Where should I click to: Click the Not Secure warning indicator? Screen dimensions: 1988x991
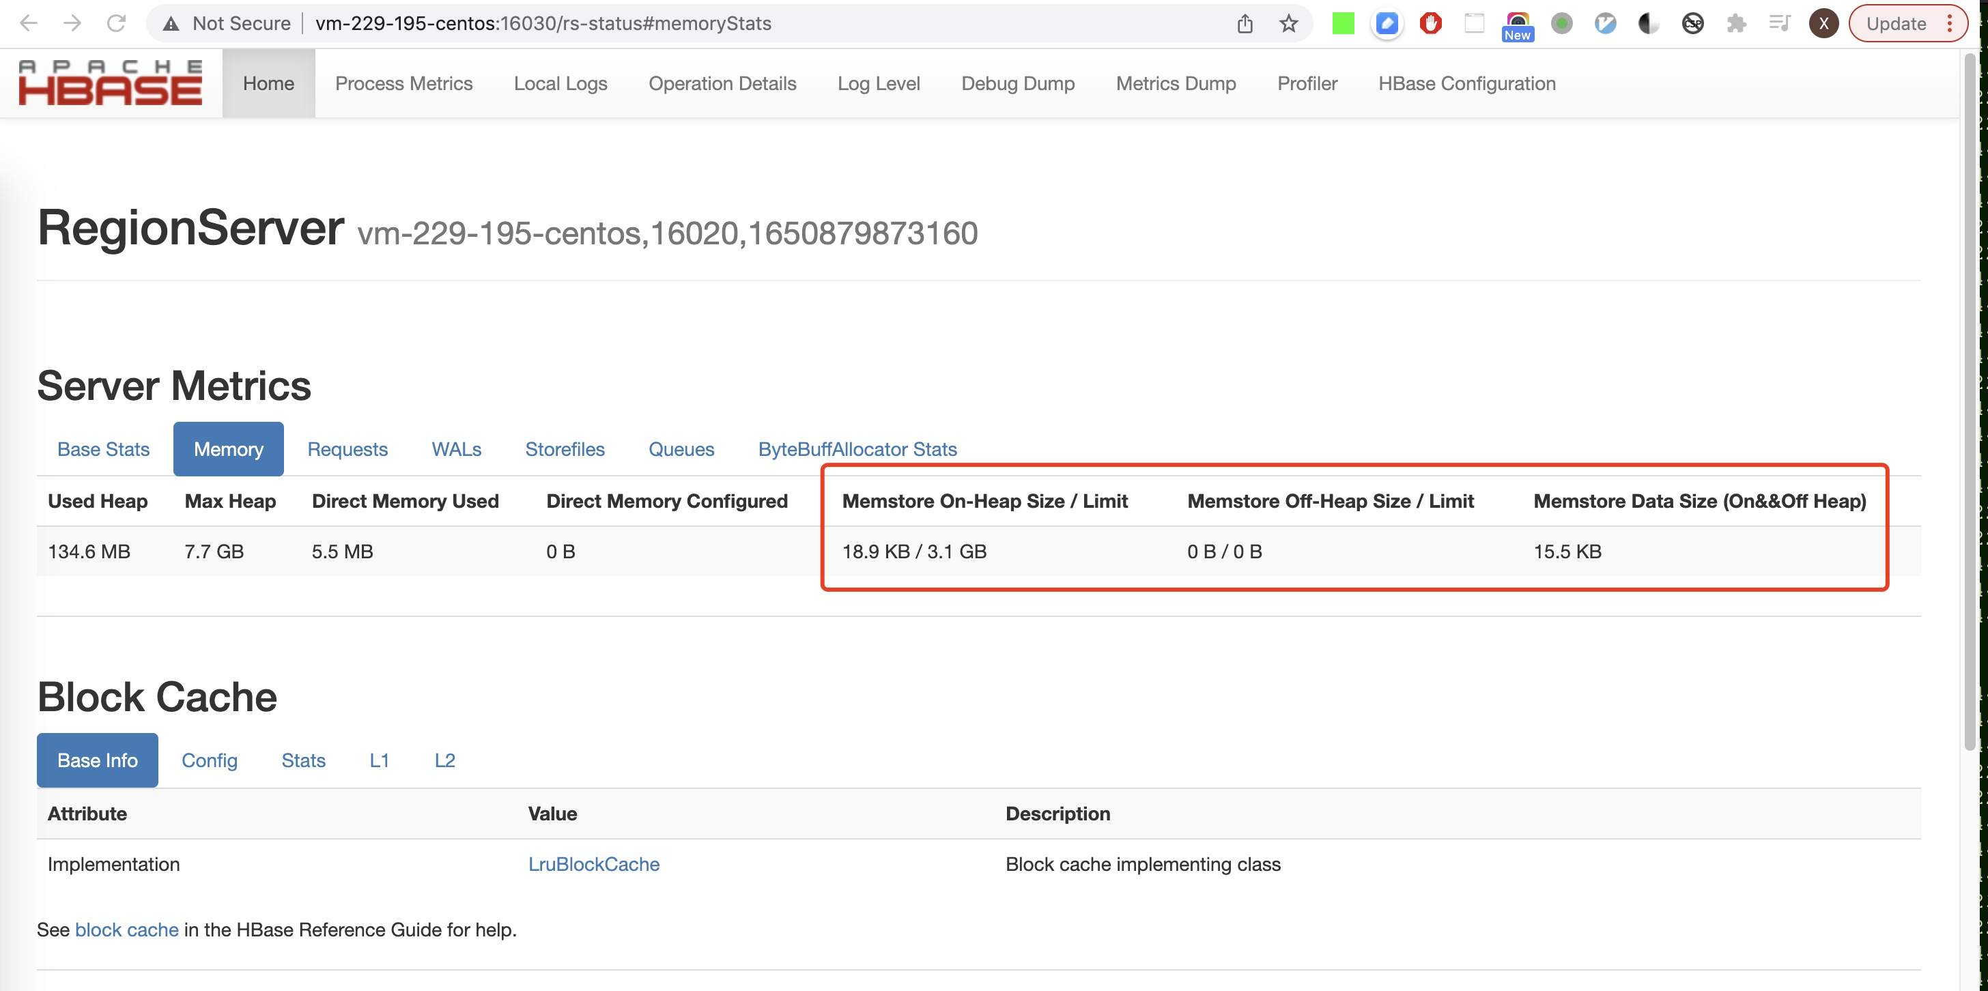227,23
